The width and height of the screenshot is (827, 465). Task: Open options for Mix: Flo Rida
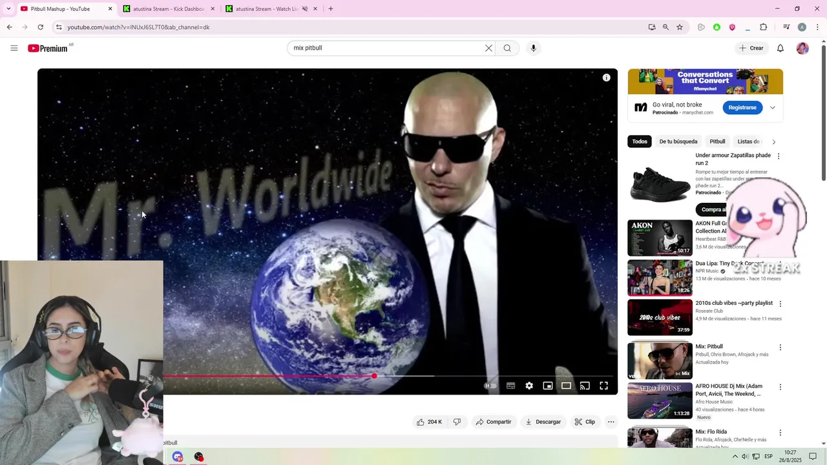[x=780, y=433]
